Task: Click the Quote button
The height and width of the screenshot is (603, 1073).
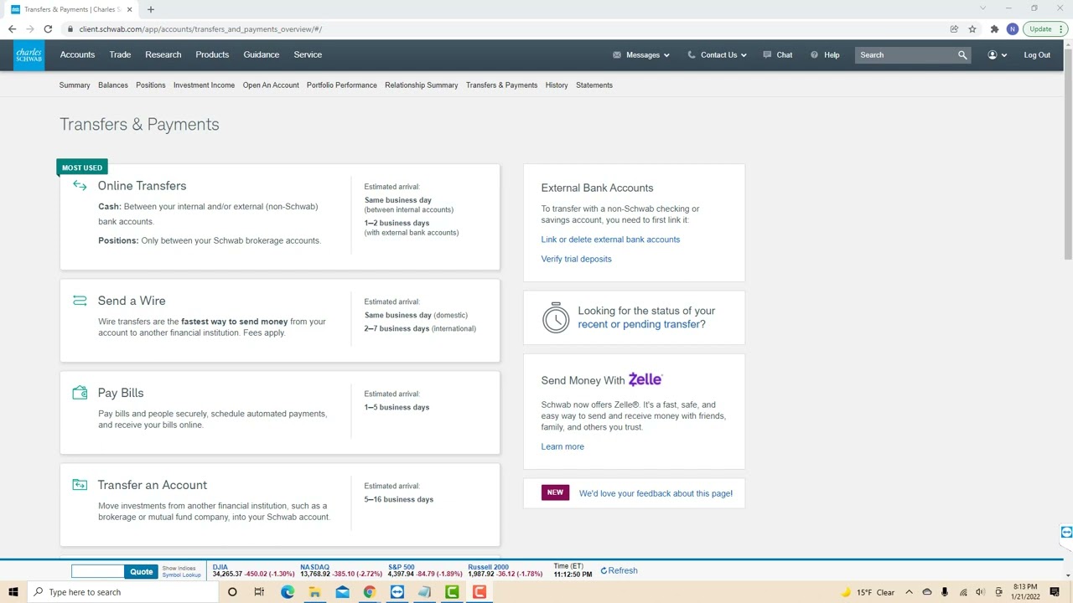Action: (x=141, y=572)
